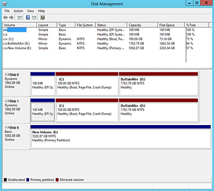Sort by the Layout column header
The width and height of the screenshot is (214, 191).
pos(47,25)
